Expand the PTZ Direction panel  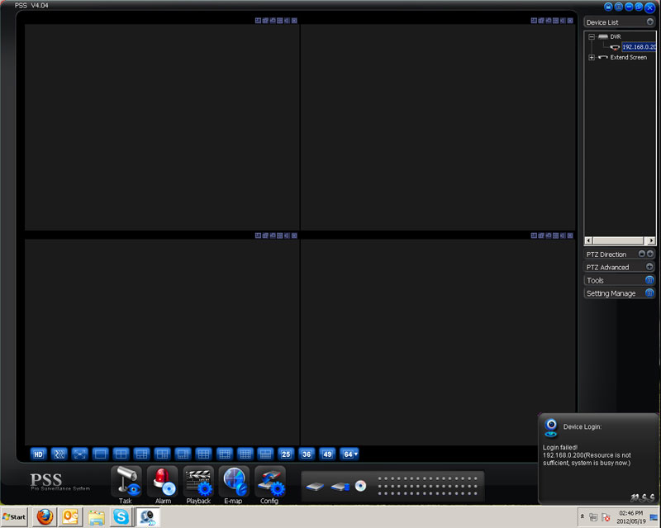coord(650,254)
